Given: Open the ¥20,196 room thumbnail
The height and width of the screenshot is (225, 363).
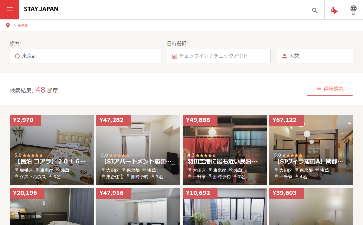Looking at the screenshot, I should point(52,207).
